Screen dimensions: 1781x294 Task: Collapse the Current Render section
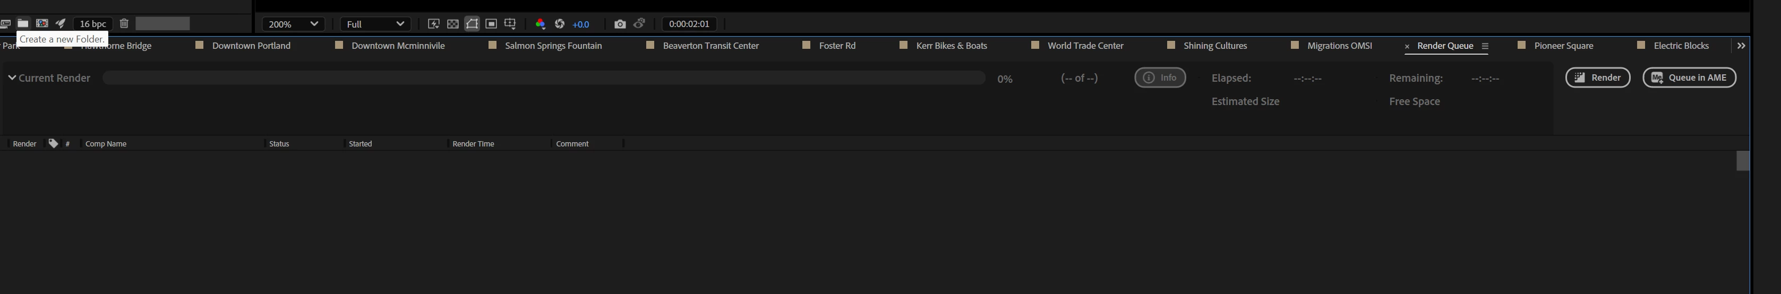point(12,77)
